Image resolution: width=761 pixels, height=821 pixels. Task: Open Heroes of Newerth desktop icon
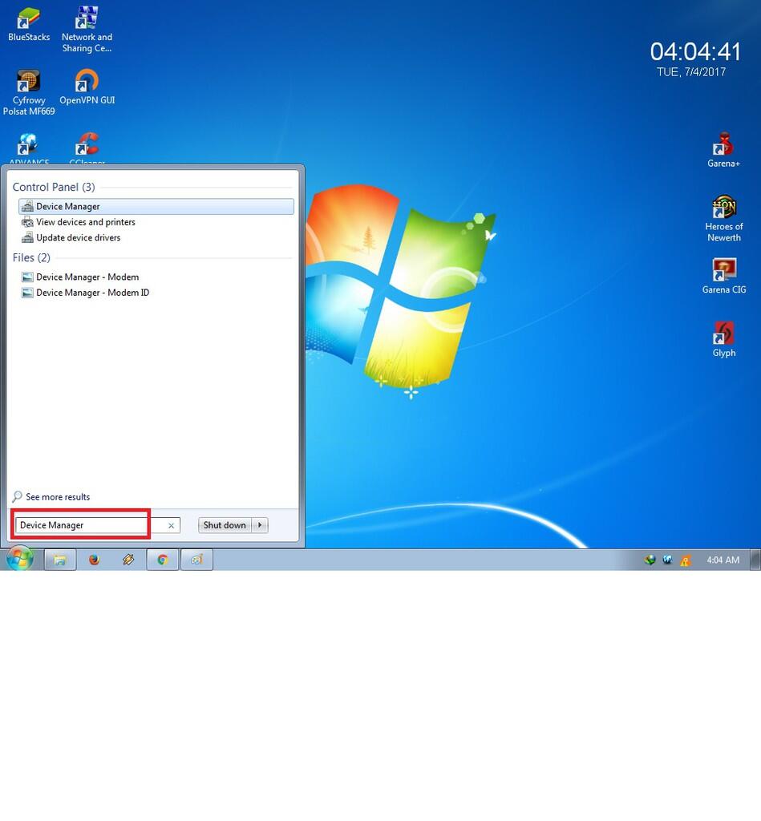pos(723,205)
